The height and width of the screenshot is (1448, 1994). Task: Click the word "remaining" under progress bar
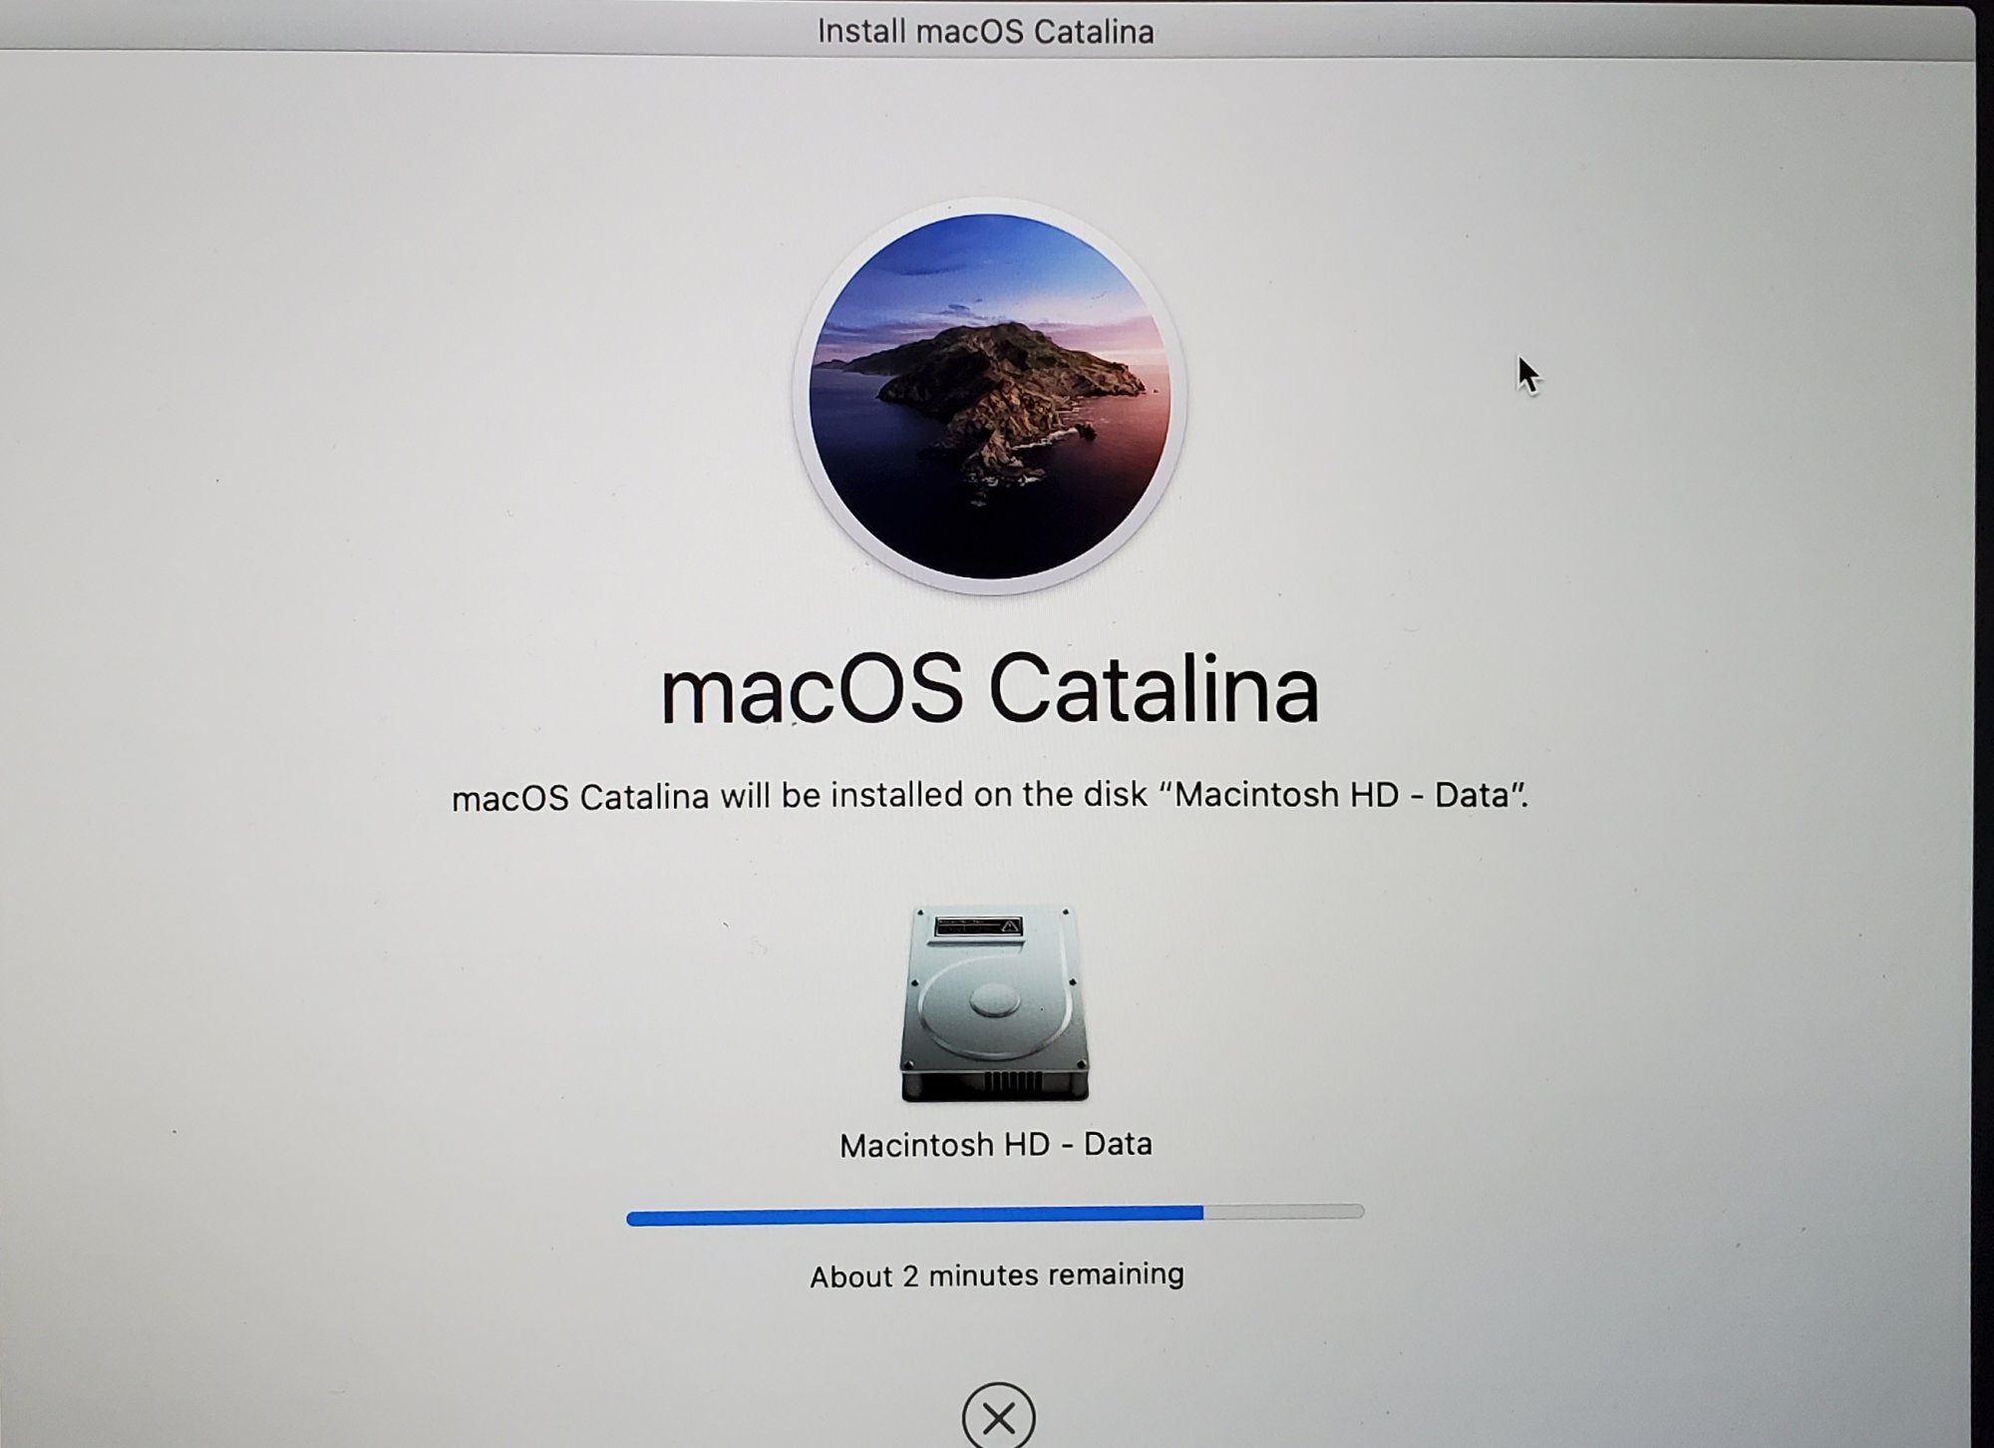point(1115,1274)
